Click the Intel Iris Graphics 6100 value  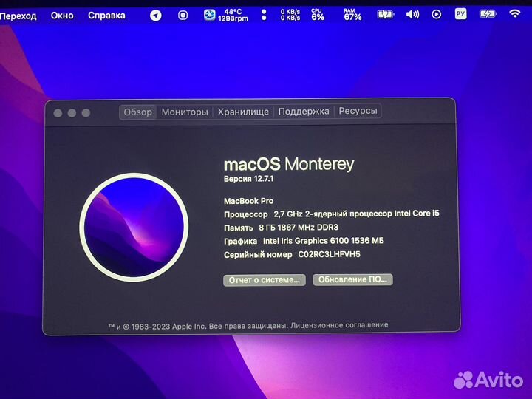(324, 241)
